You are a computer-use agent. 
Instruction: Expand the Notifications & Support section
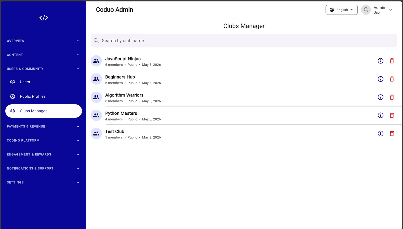click(x=43, y=168)
